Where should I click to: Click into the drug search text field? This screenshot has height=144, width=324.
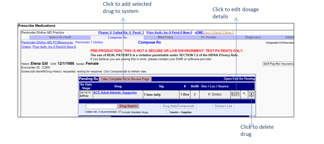(101, 106)
